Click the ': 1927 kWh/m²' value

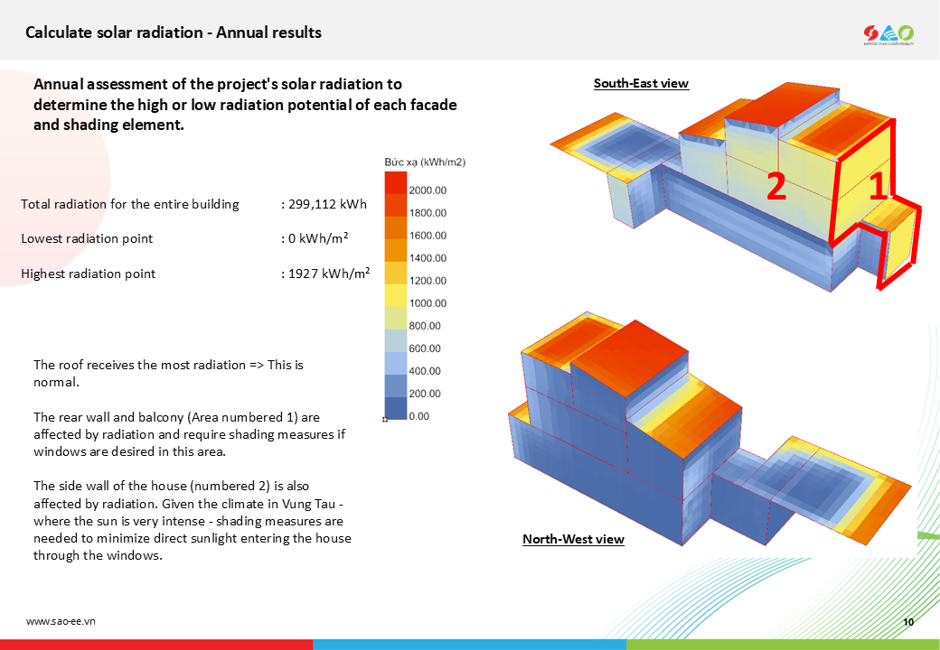click(x=325, y=273)
